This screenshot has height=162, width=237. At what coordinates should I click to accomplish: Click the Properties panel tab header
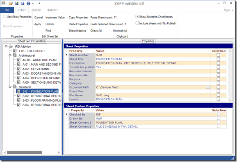pos(148,41)
